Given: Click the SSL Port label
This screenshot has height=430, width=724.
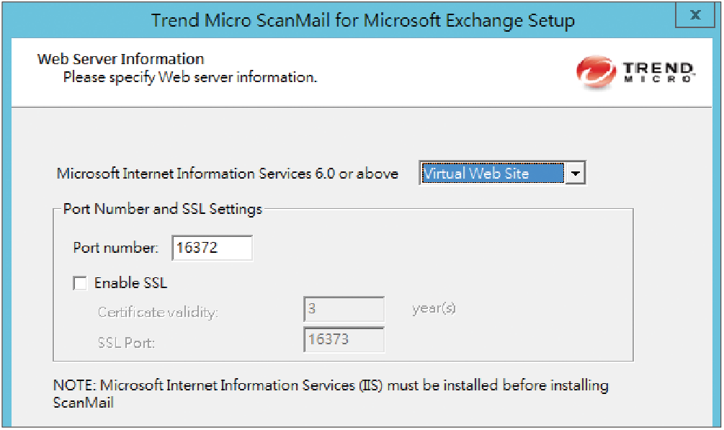Looking at the screenshot, I should 126,343.
